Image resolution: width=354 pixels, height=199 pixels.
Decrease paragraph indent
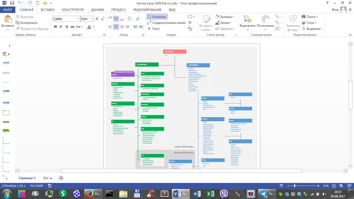[x=135, y=26]
